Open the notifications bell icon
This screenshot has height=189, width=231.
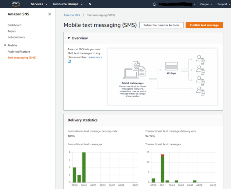pos(154,4)
